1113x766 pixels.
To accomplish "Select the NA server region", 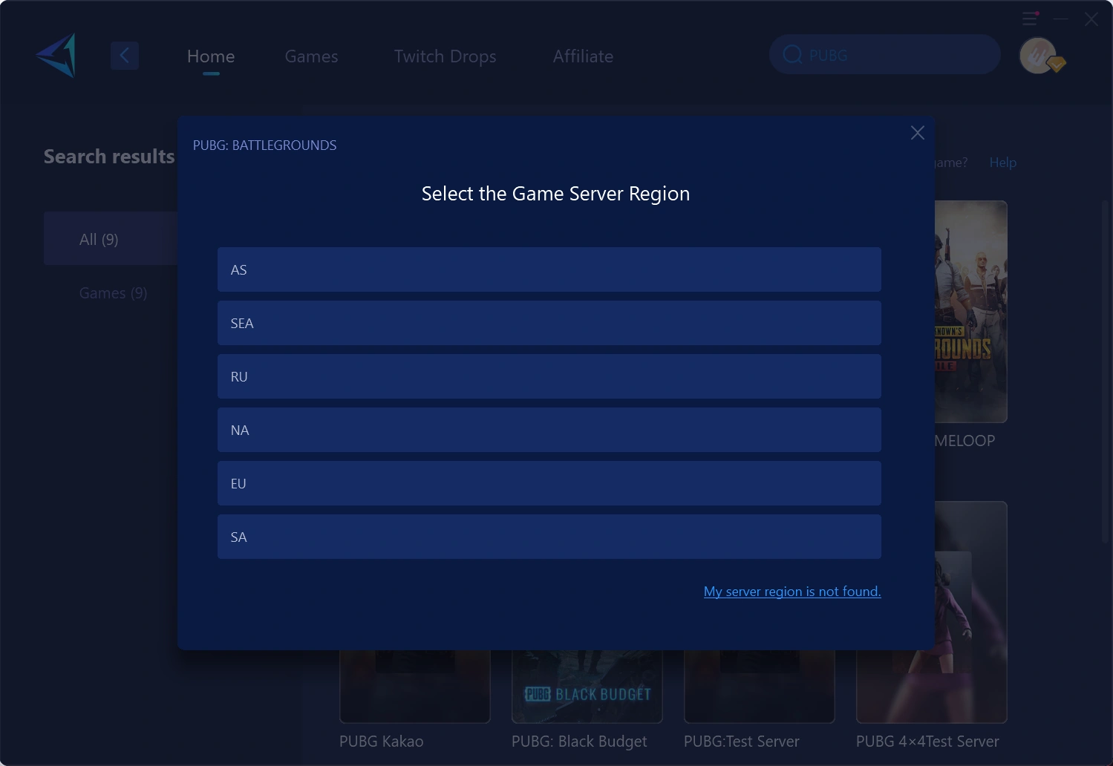I will pyautogui.click(x=549, y=430).
